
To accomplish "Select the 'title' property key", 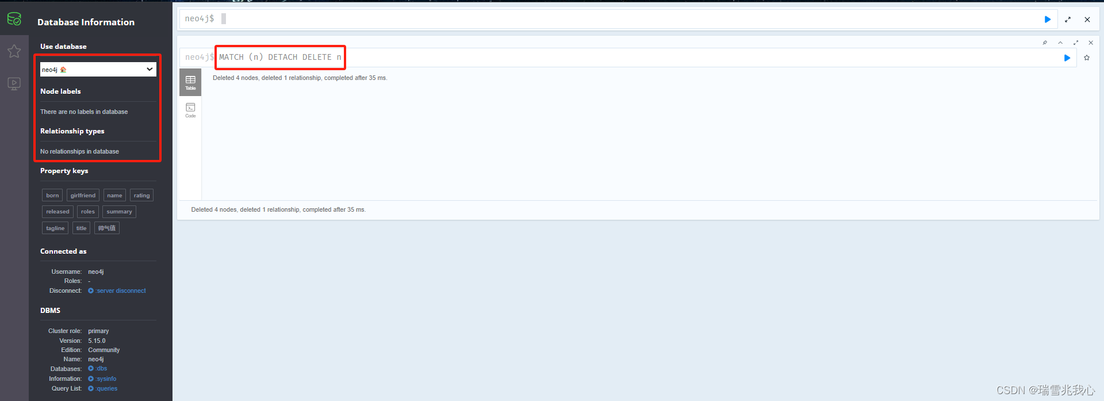I will 82,228.
